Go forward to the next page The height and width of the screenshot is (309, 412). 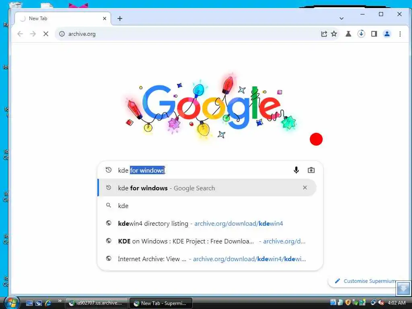(33, 34)
